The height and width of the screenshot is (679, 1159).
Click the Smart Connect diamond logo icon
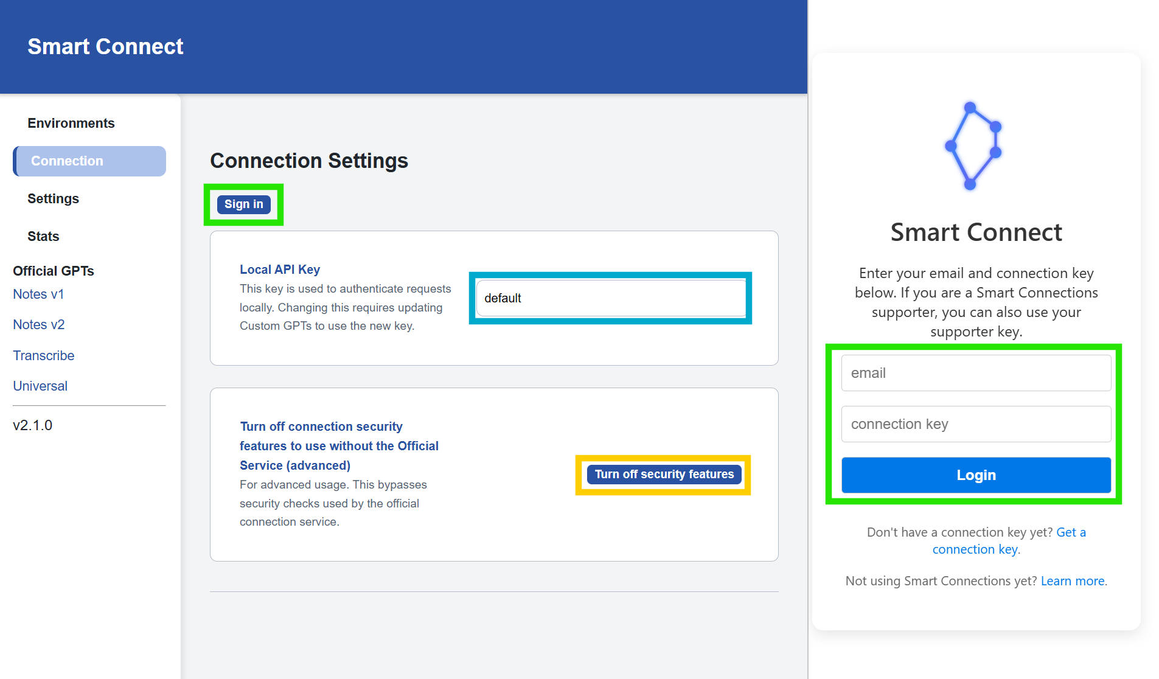(x=972, y=146)
